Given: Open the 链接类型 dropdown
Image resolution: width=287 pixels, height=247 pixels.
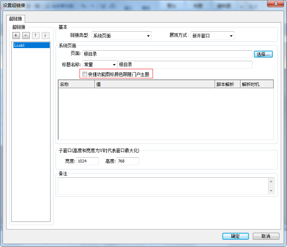Looking at the screenshot, I should click(x=121, y=36).
